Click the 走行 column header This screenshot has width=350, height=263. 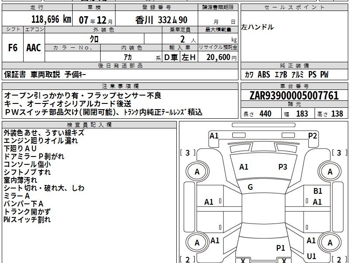[37, 7]
